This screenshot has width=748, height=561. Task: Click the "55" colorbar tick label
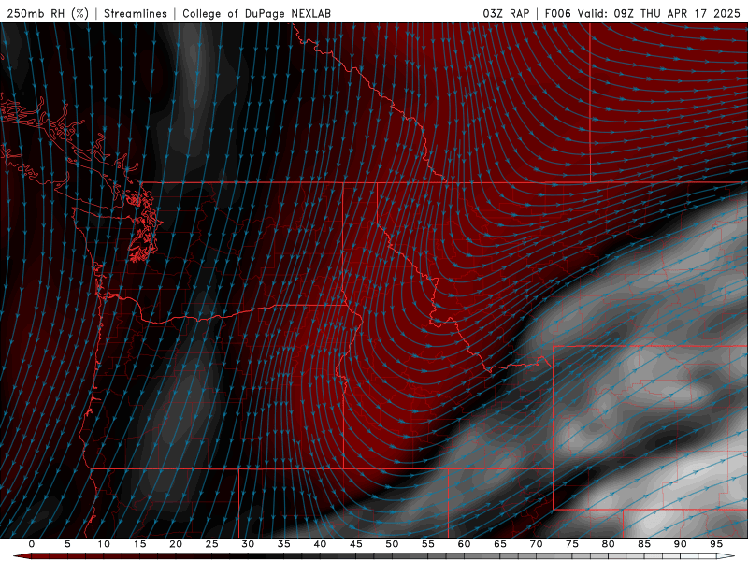click(428, 544)
